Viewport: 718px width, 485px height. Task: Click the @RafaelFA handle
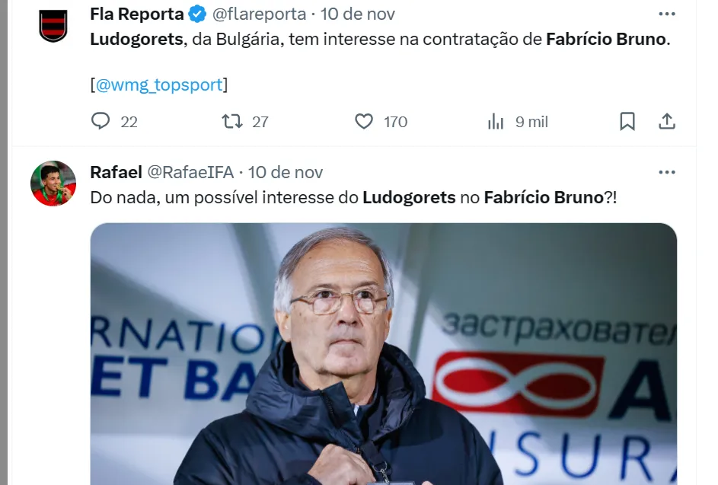tap(190, 172)
